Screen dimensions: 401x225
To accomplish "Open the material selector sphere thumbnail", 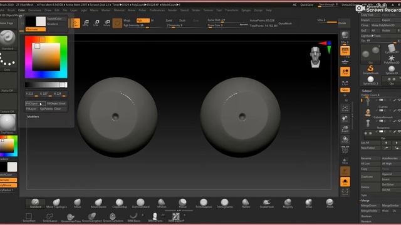I will (x=8, y=124).
